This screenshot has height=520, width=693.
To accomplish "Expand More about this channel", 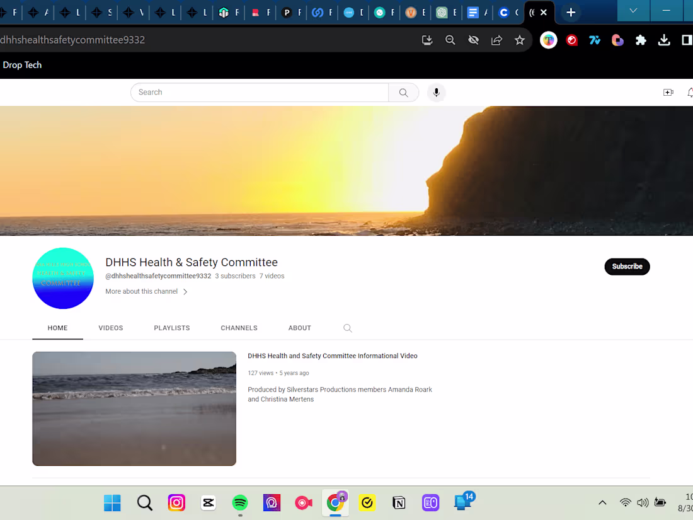I will 146,291.
